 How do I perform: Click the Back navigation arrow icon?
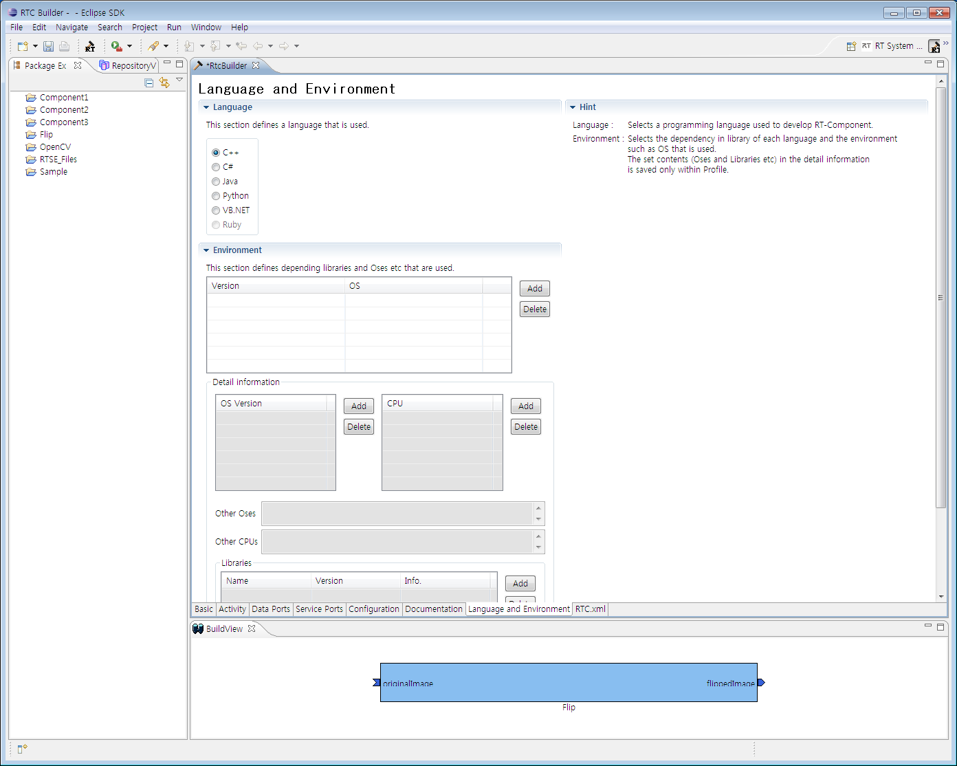tap(258, 46)
